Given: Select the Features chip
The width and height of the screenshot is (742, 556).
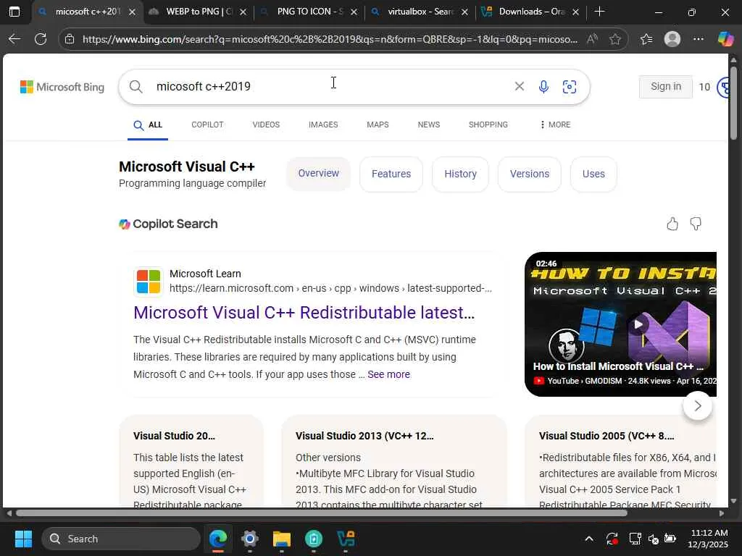Looking at the screenshot, I should (x=391, y=174).
